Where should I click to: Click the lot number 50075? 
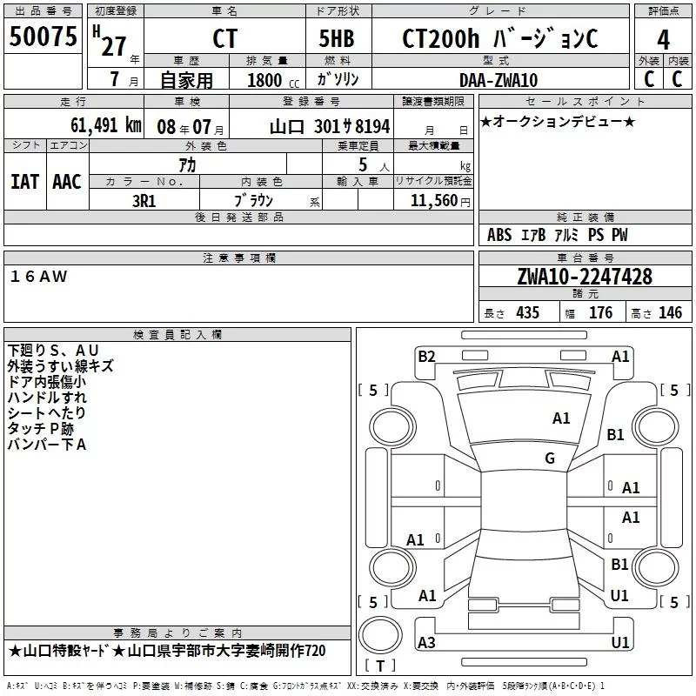pos(43,37)
